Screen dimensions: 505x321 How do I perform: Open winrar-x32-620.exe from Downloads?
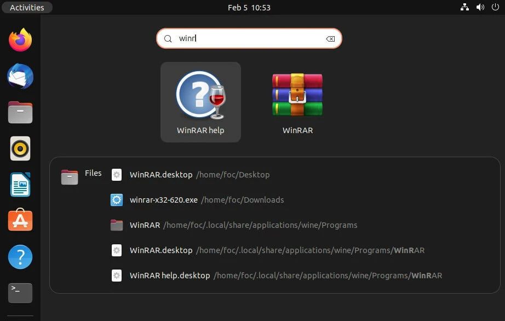(x=163, y=200)
